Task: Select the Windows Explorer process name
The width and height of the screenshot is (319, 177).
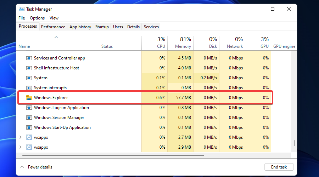Action: coord(51,98)
